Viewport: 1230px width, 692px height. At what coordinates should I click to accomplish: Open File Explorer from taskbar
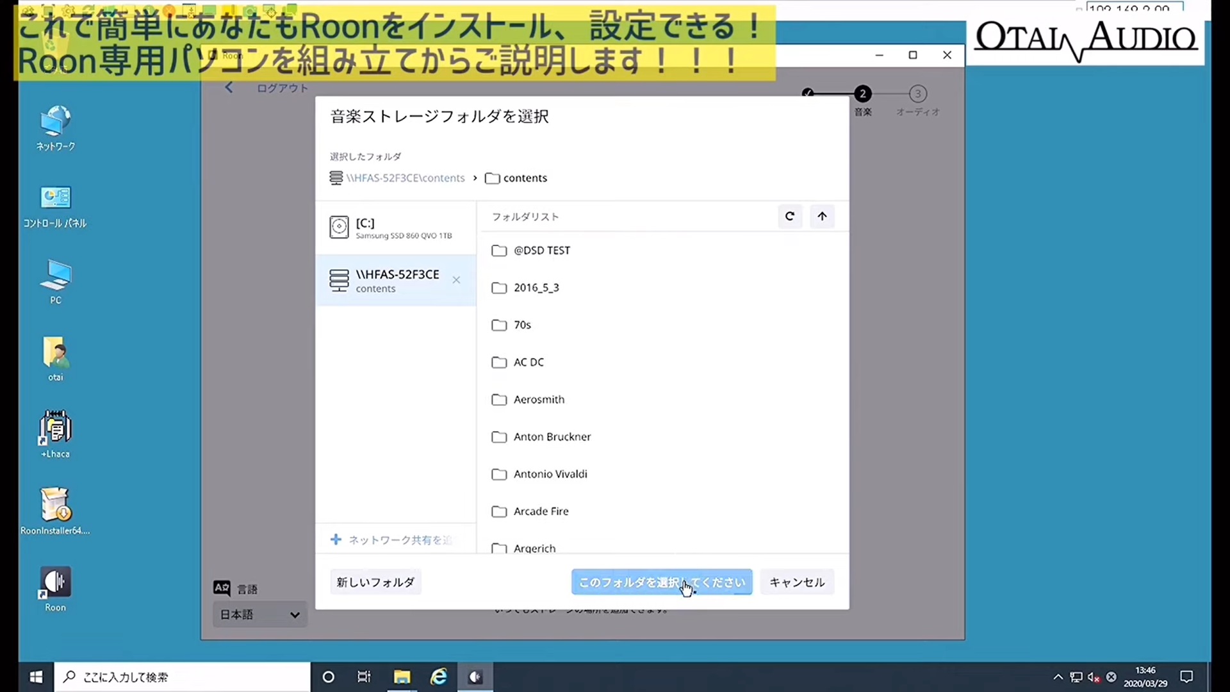pos(402,677)
